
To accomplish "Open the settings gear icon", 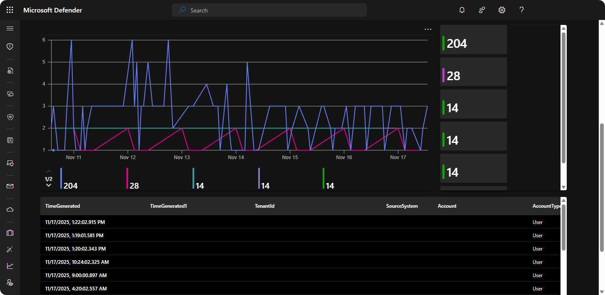I will pyautogui.click(x=502, y=10).
